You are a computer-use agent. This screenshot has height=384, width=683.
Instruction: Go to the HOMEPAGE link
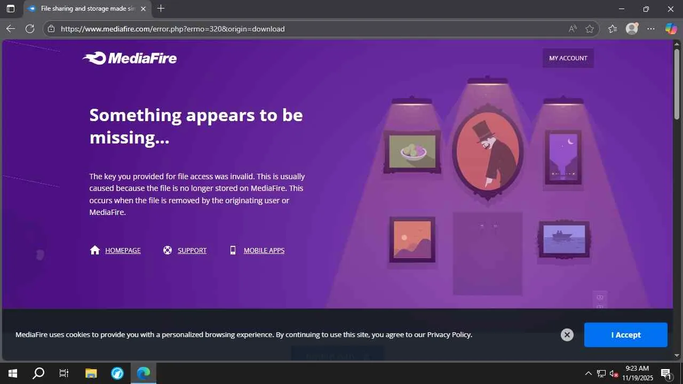pyautogui.click(x=123, y=250)
